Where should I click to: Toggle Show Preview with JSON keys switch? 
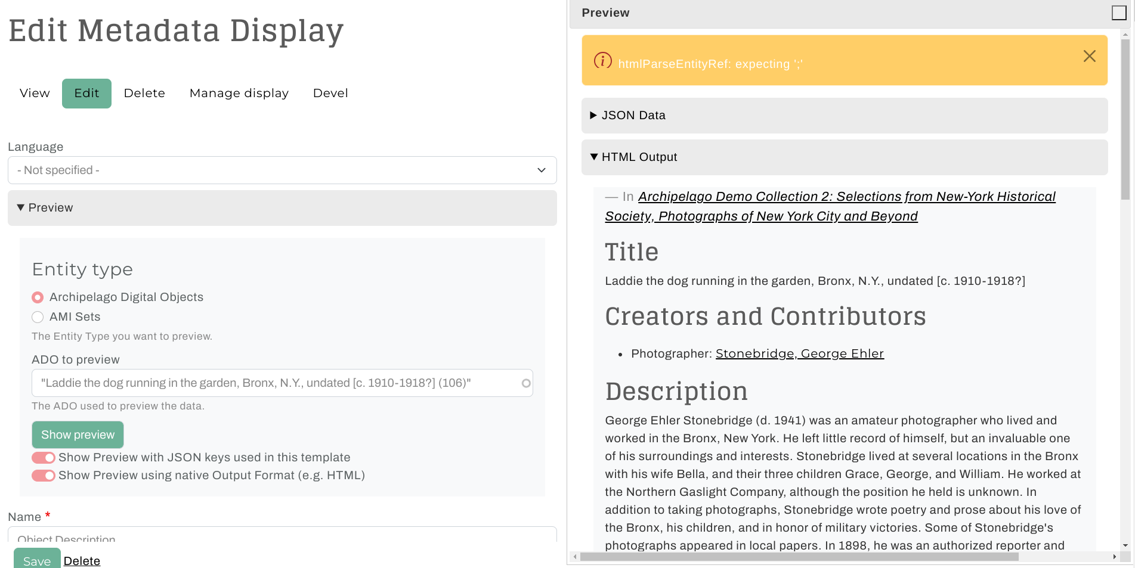44,458
